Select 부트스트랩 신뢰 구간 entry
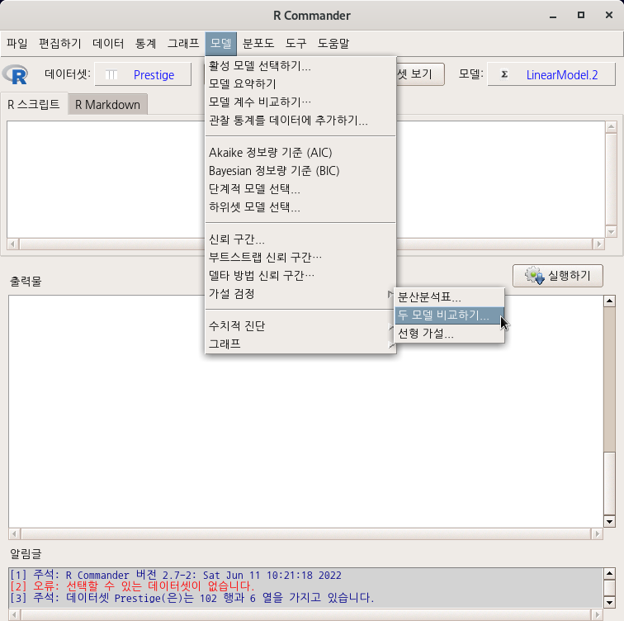 pos(300,258)
